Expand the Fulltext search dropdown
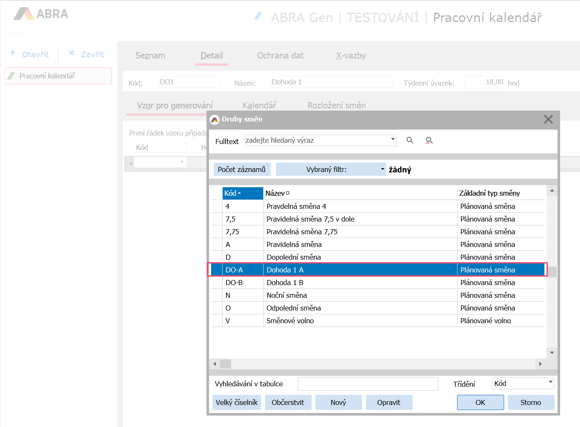 coord(393,139)
